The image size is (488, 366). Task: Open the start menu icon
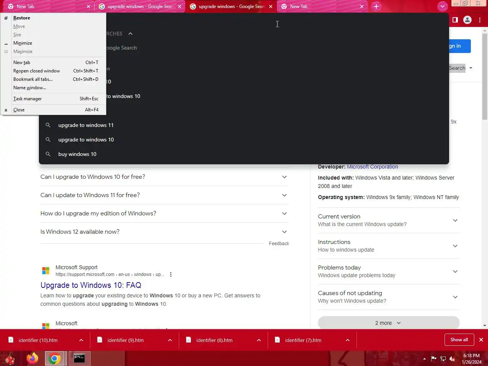10,358
